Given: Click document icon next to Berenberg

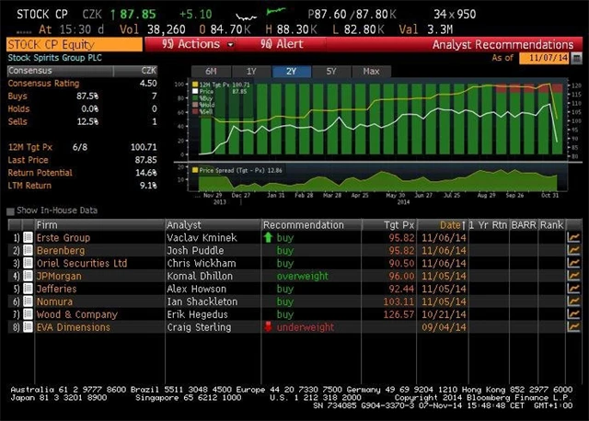Looking at the screenshot, I should pos(28,250).
